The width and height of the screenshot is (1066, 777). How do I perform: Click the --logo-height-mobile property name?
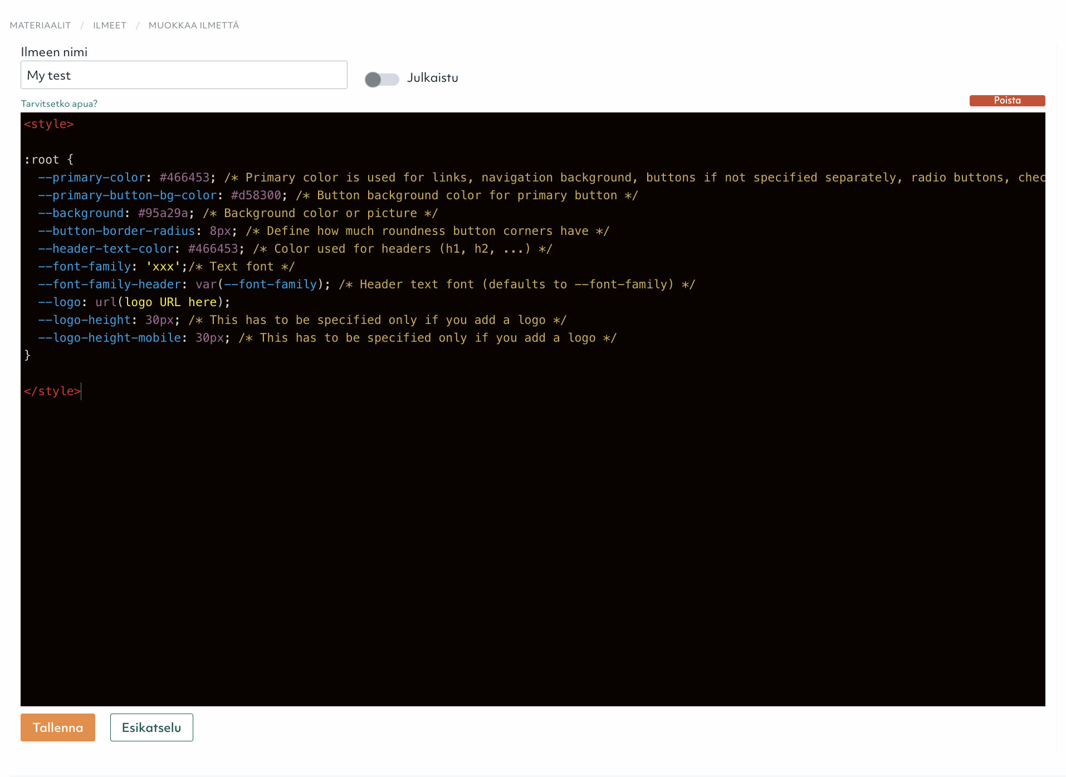109,338
